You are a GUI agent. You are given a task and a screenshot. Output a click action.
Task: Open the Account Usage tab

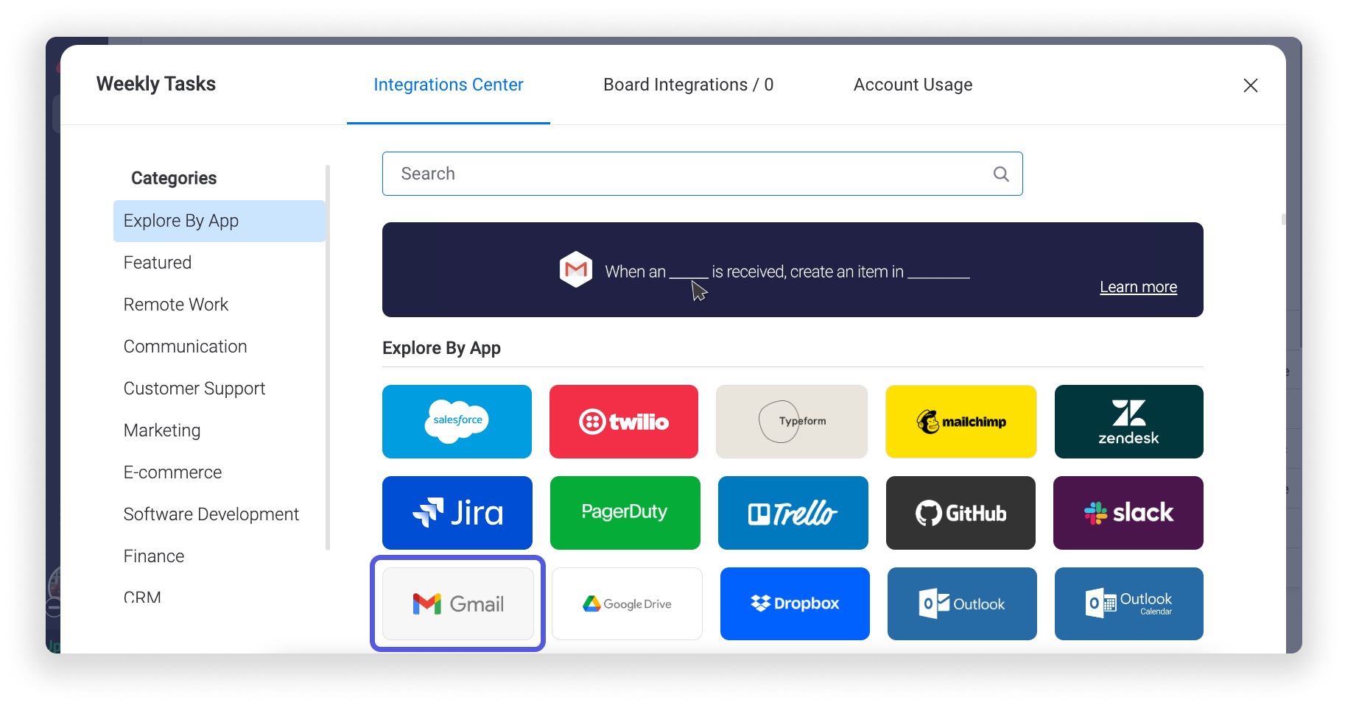[913, 85]
